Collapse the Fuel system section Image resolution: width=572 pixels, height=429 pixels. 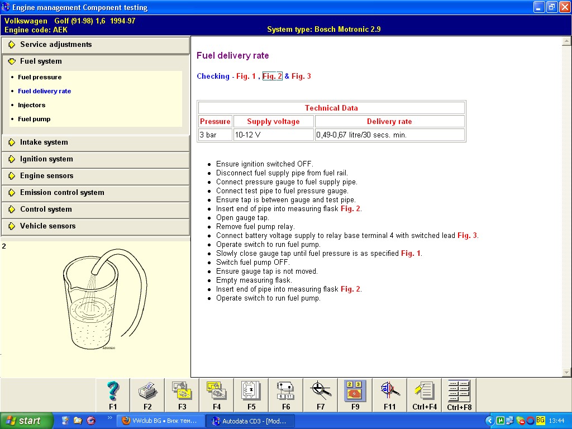pos(41,61)
